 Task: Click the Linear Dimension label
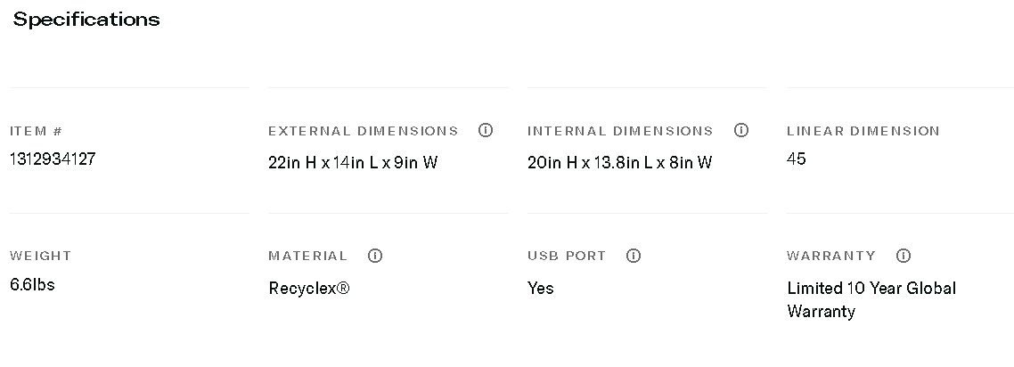tap(863, 131)
